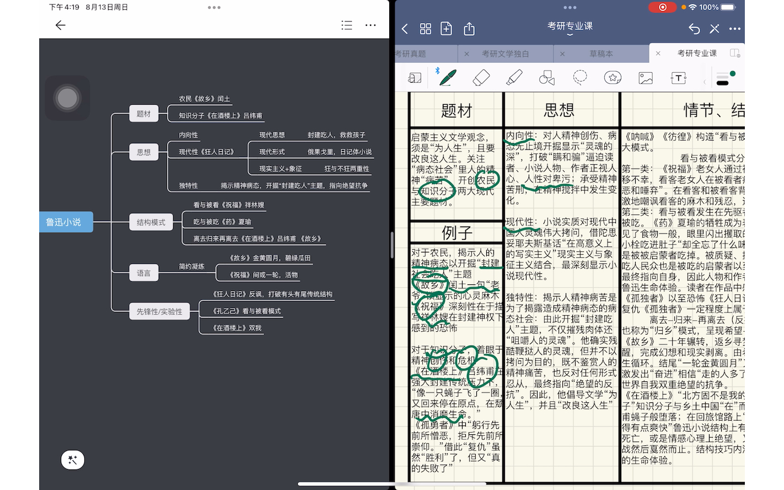Close the 草稿本 tab
784x490 pixels.
[x=562, y=53]
